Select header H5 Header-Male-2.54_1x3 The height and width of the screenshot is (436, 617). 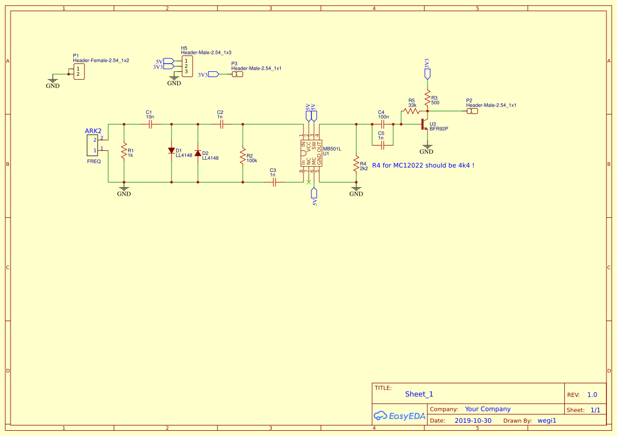pos(187,65)
